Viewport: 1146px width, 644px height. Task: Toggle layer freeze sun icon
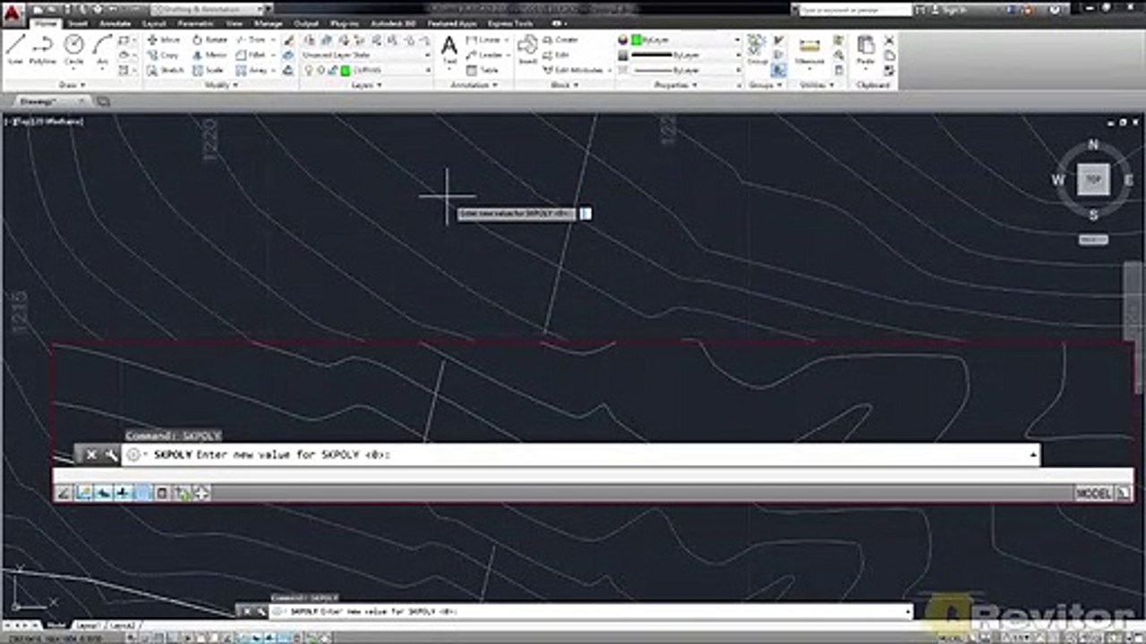click(x=321, y=70)
